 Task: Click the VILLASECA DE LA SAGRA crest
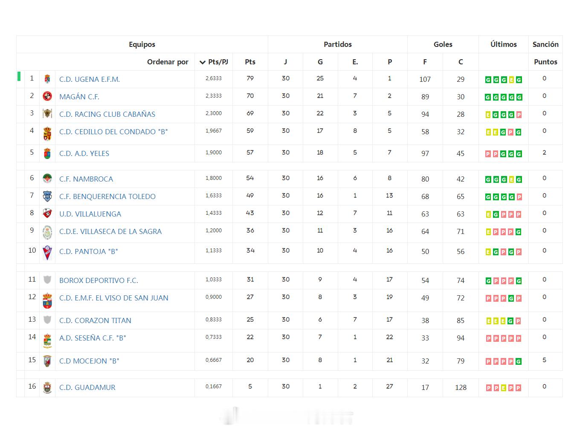click(x=47, y=232)
